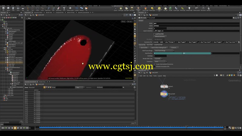Switch to the Motion FX View tab
This screenshot has width=242, height=136.
(x=71, y=12)
